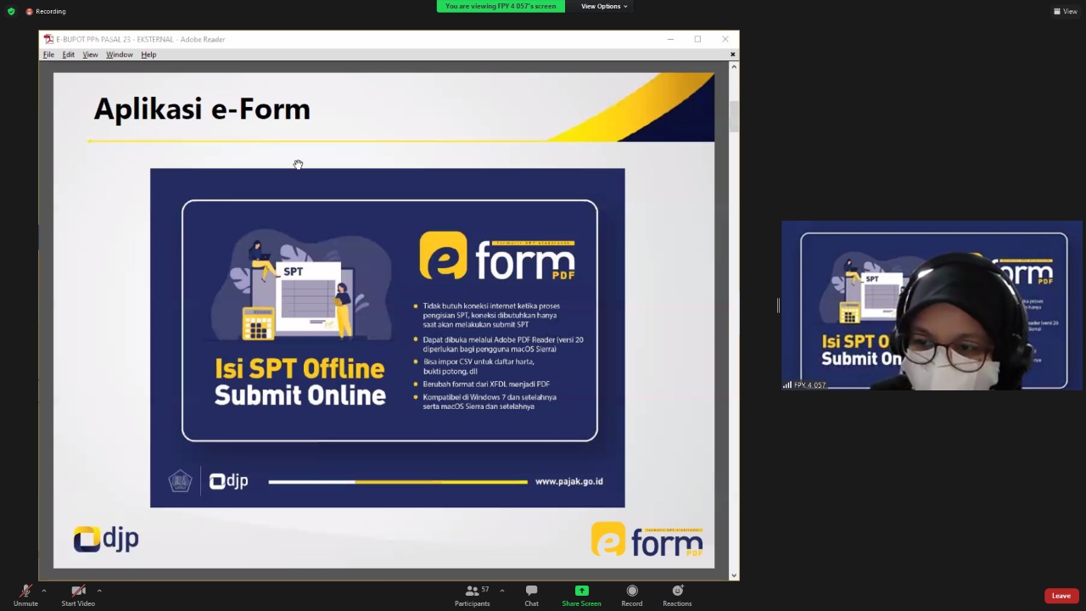This screenshot has width=1086, height=611.
Task: Open the Window menu in Adobe Reader
Action: [x=119, y=54]
